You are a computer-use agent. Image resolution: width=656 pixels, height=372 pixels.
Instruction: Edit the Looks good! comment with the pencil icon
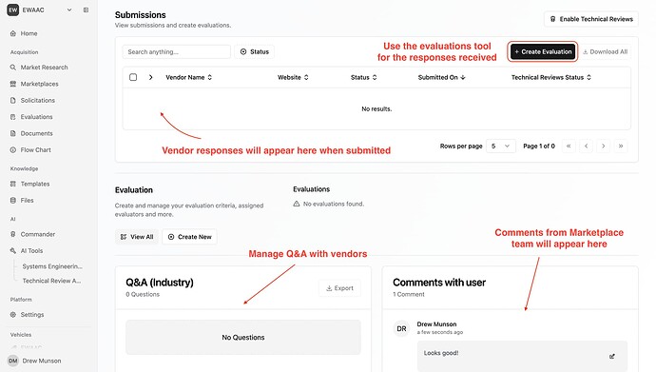(612, 357)
